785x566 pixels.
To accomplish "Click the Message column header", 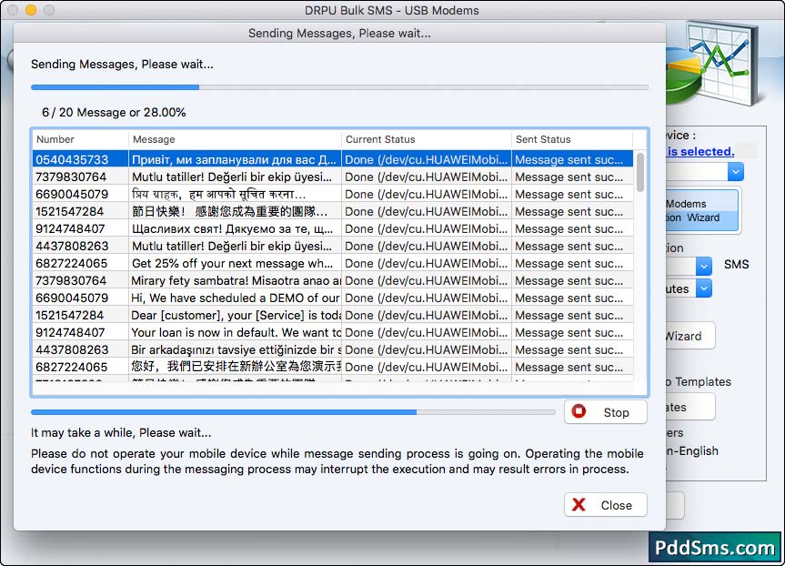I will click(x=235, y=139).
